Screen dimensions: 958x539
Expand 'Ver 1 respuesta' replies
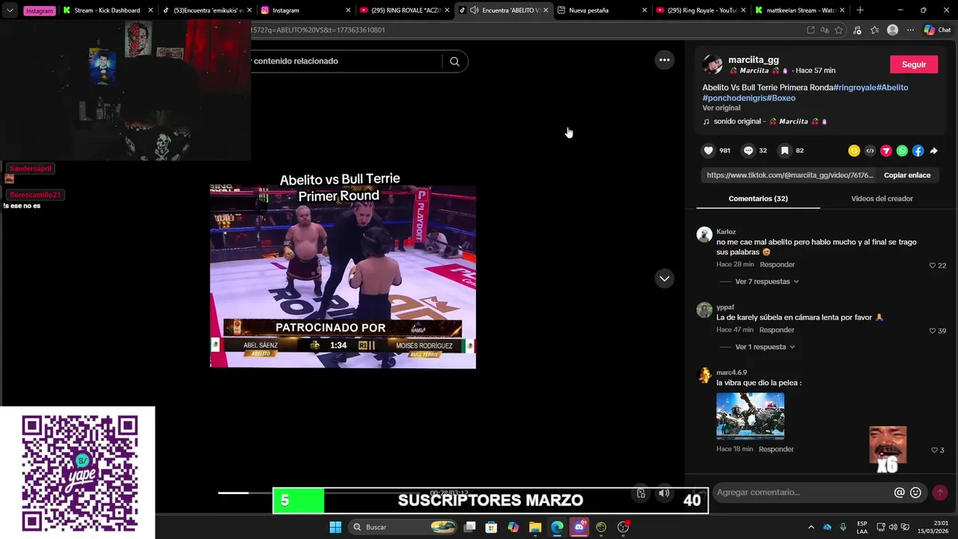click(764, 347)
